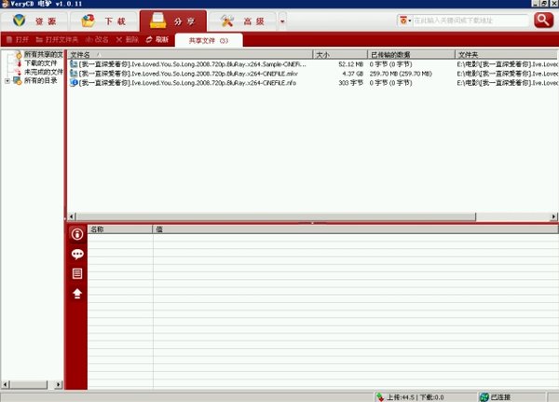The image size is (559, 402).
Task: Select 所有的目录 tree node
Action: (41, 80)
